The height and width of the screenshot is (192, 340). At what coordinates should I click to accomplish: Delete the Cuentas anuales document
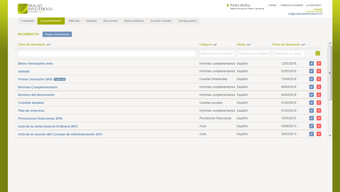coord(319,103)
